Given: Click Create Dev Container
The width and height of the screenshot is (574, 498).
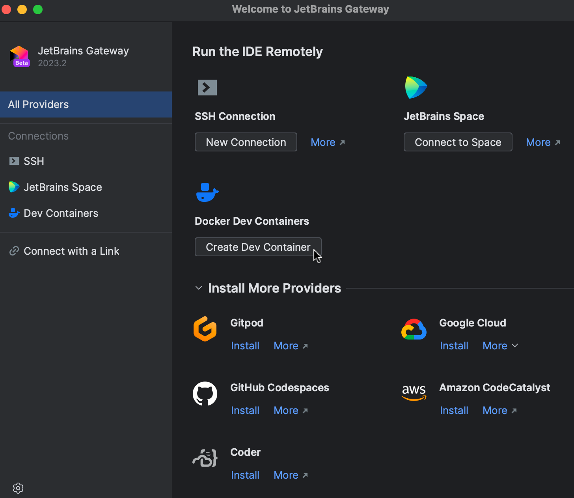Looking at the screenshot, I should pos(258,247).
